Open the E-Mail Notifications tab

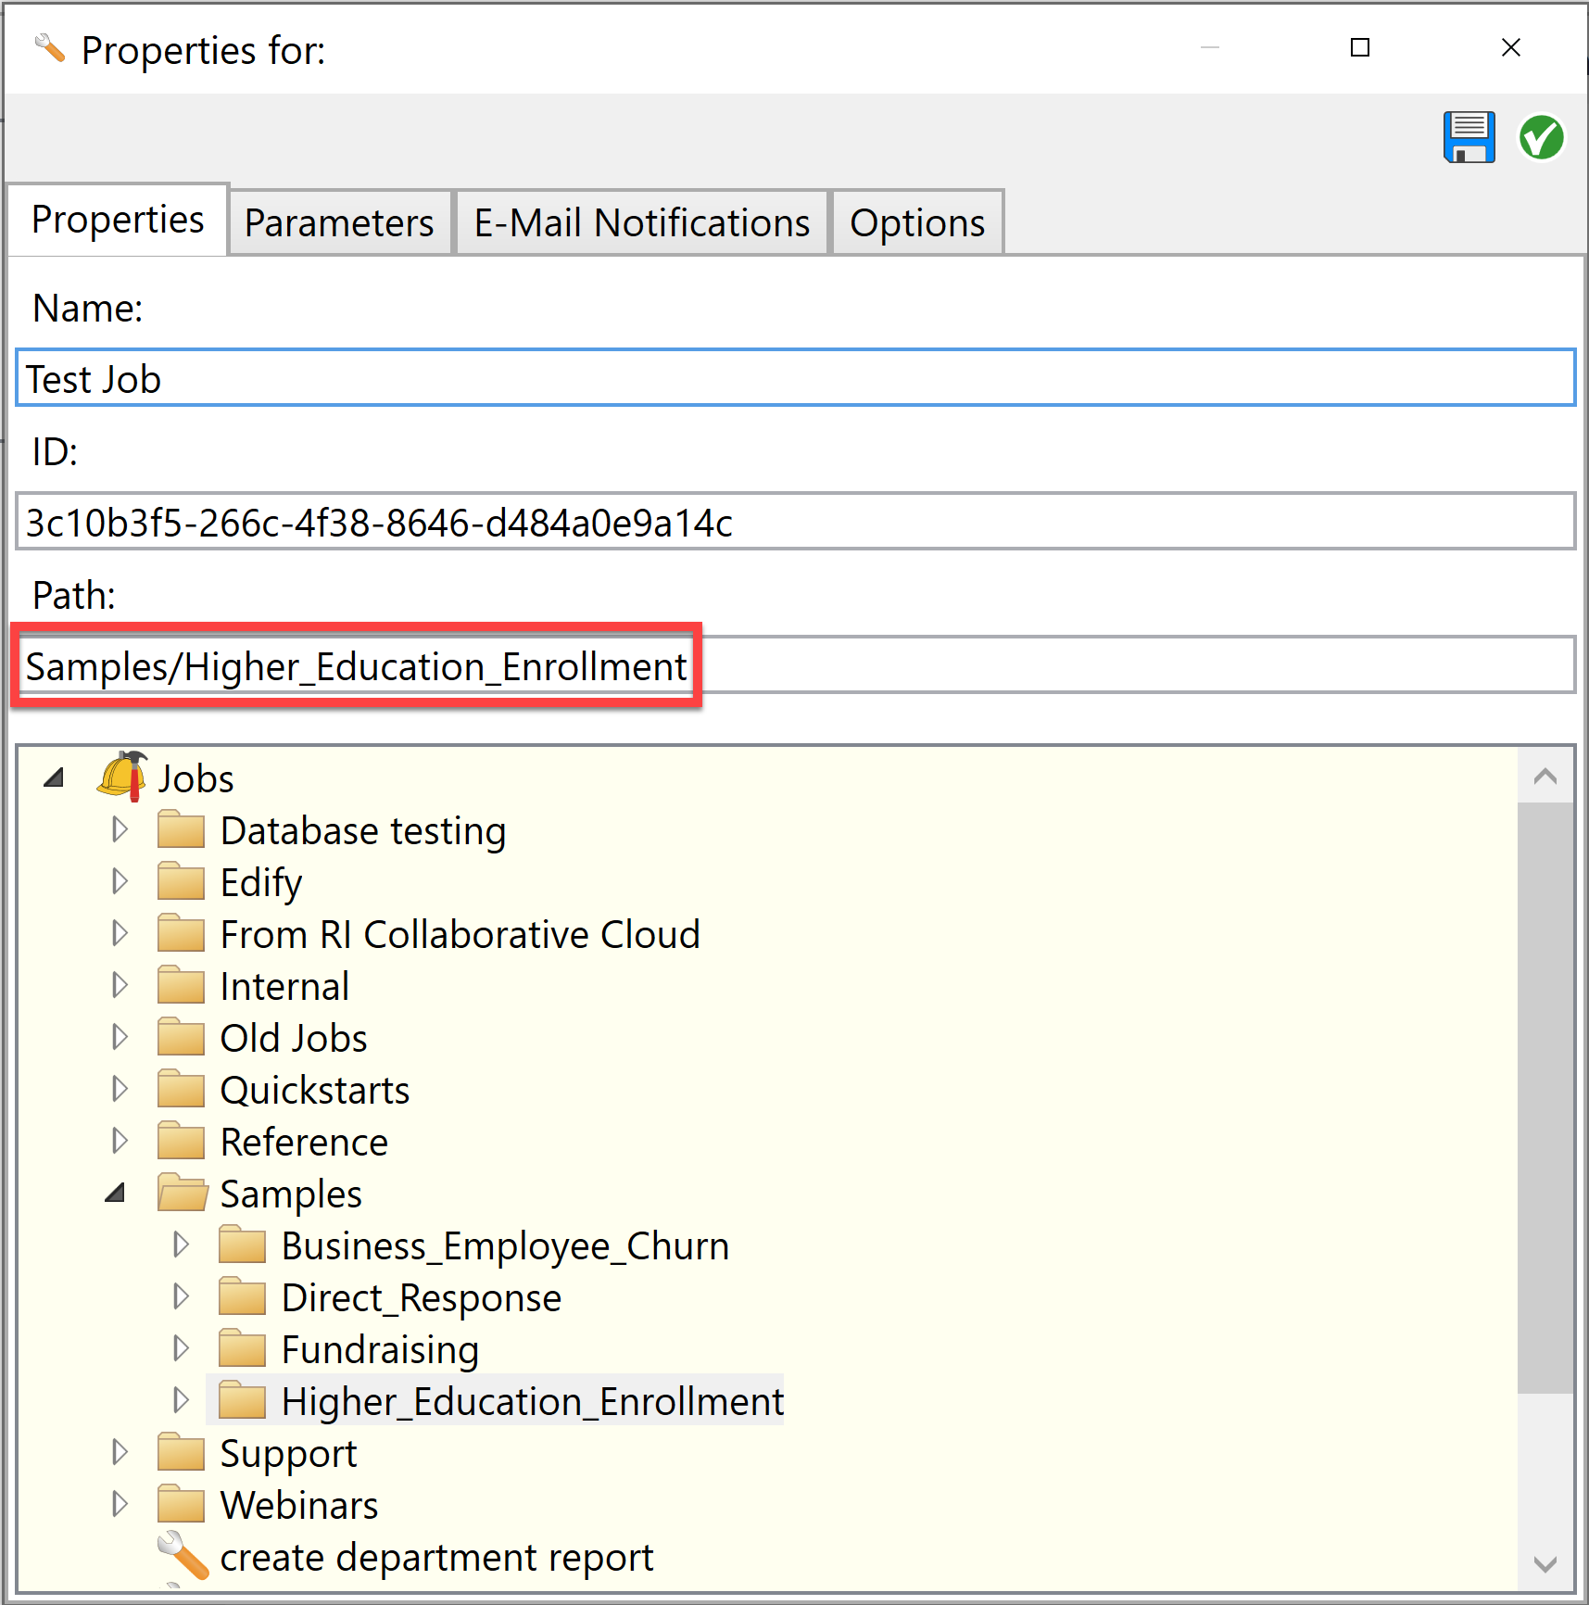tap(640, 221)
